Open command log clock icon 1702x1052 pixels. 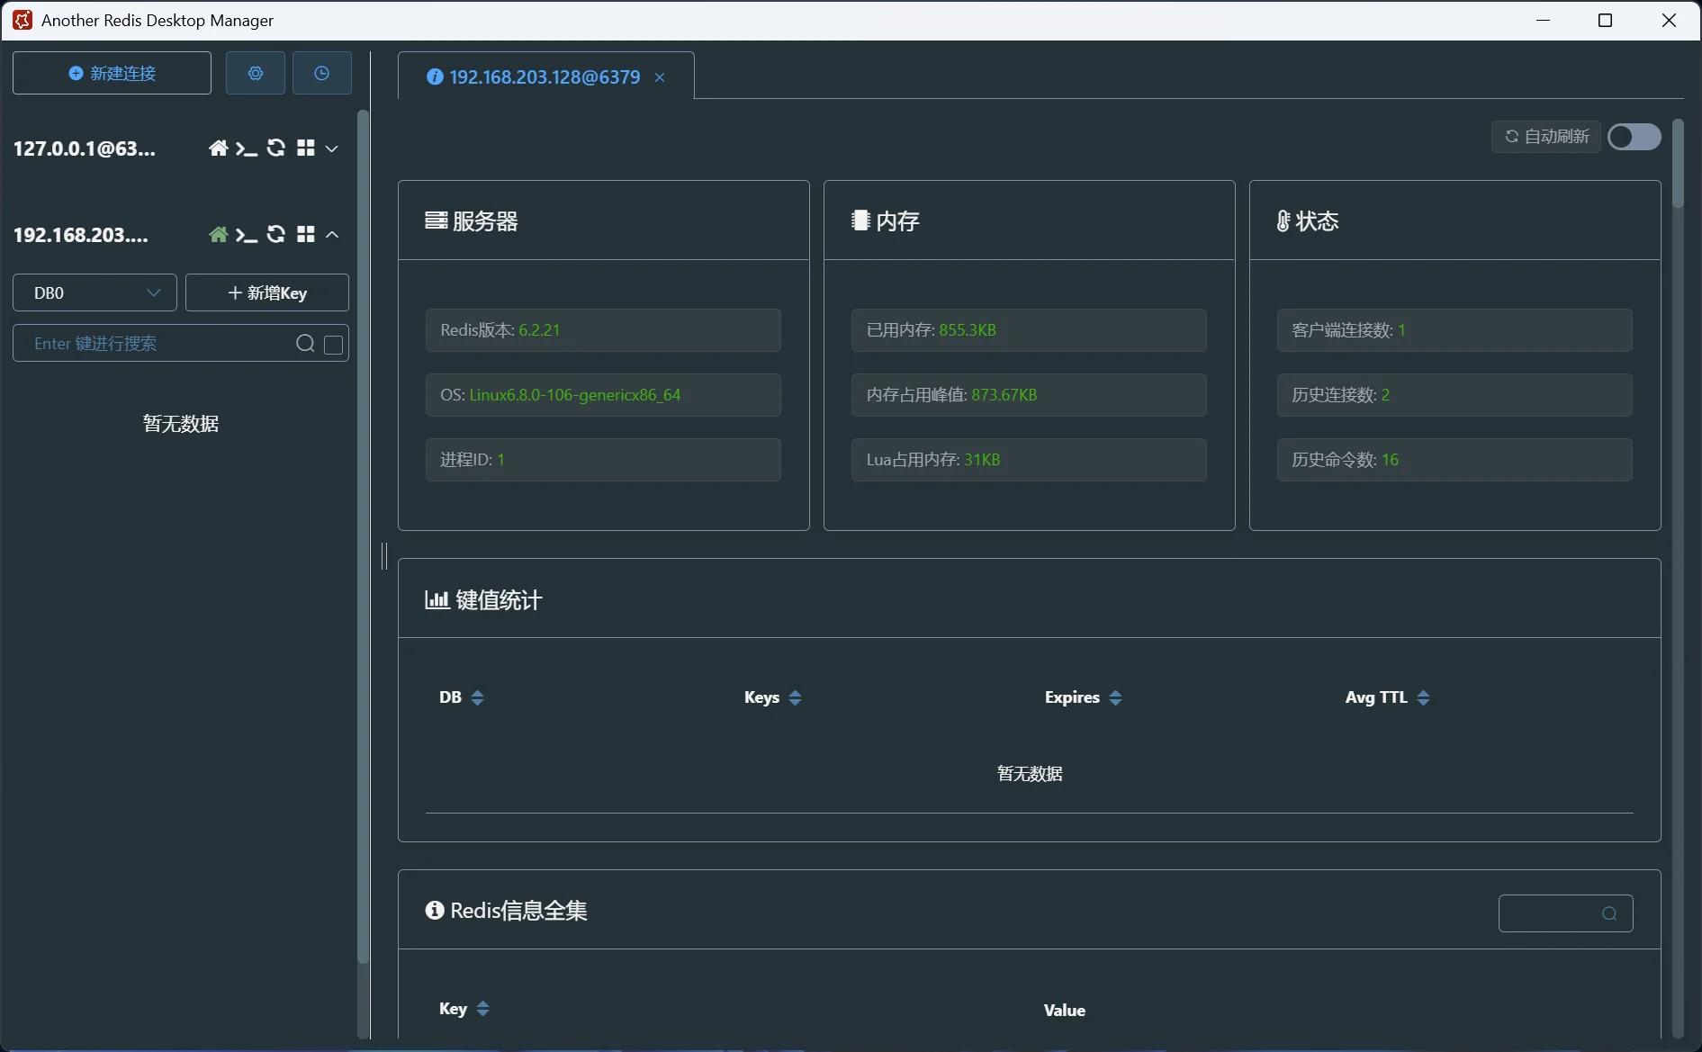click(x=321, y=73)
